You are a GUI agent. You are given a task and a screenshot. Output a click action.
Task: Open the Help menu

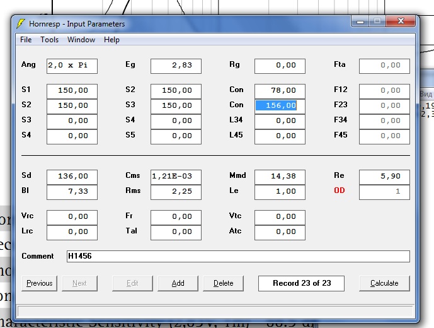click(111, 40)
